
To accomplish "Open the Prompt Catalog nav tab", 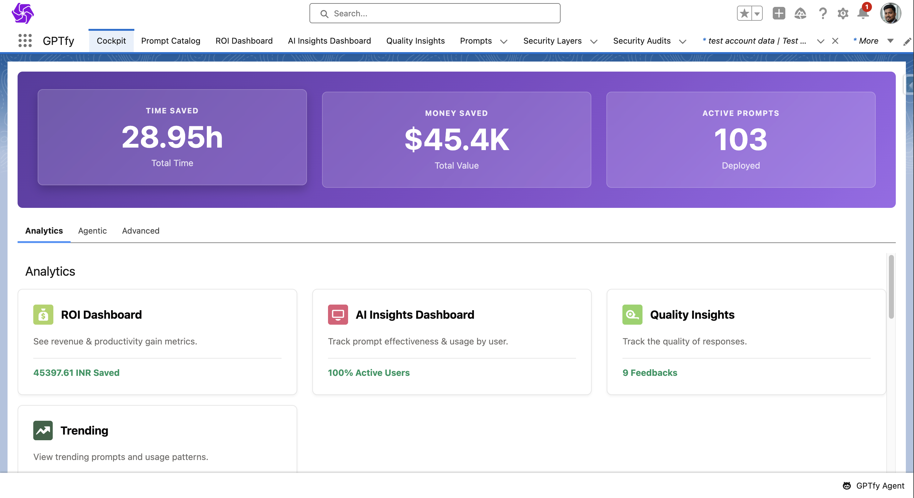I will (x=170, y=41).
